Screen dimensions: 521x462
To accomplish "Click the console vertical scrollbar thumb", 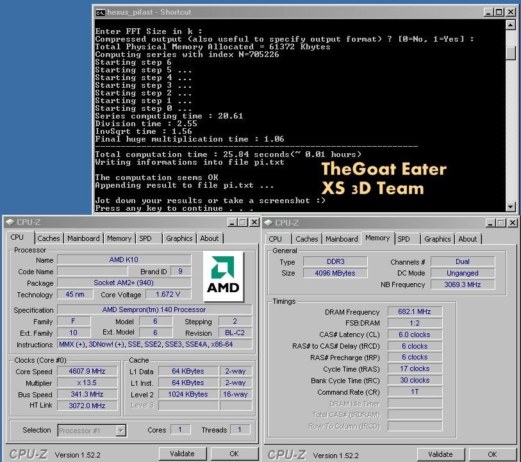I will pos(510,53).
